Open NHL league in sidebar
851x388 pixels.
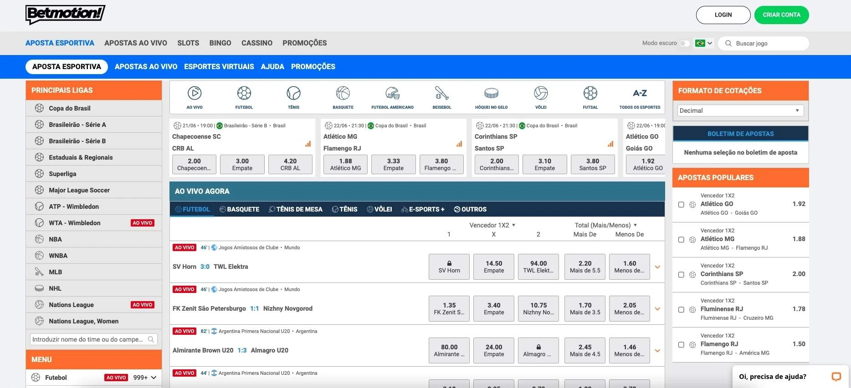tap(94, 288)
